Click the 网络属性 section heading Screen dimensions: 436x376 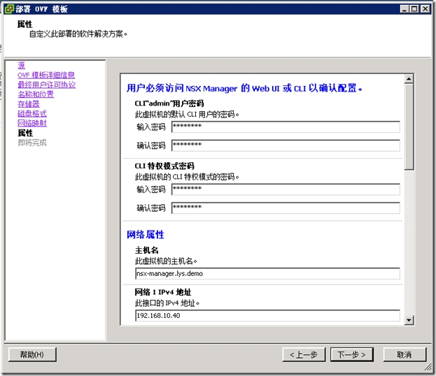click(146, 235)
